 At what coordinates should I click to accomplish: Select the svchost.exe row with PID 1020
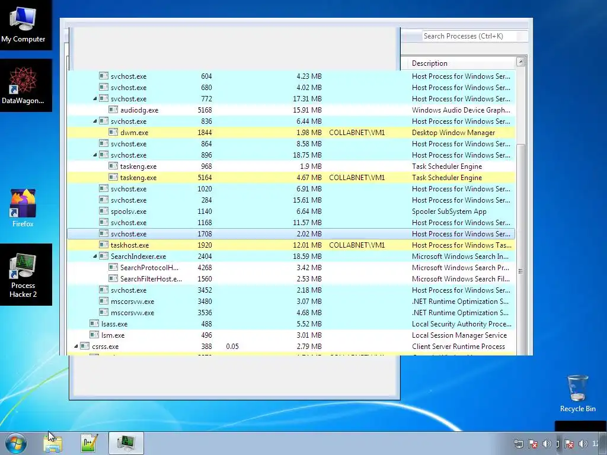pos(291,189)
